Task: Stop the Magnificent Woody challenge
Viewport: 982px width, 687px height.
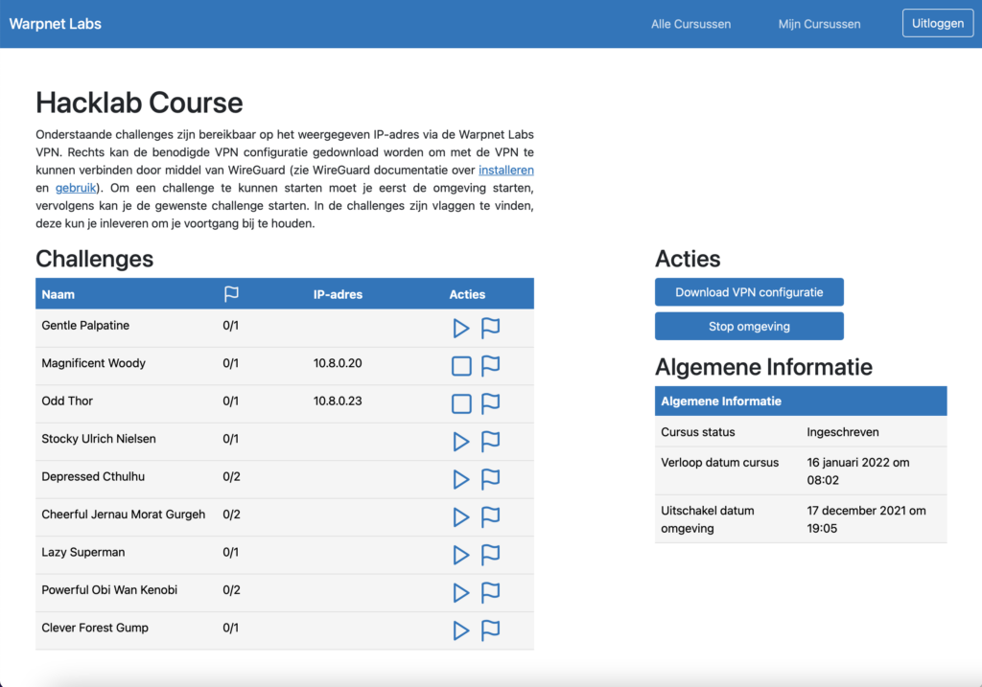Action: pos(461,366)
